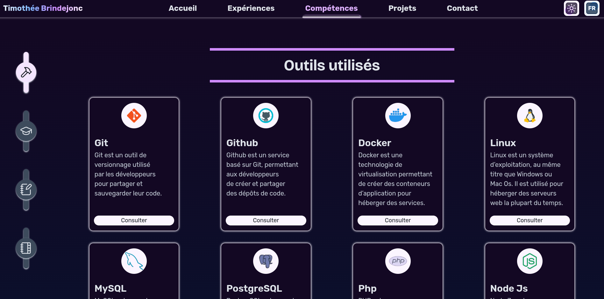Toggle the light/dark theme sun button

tap(571, 8)
